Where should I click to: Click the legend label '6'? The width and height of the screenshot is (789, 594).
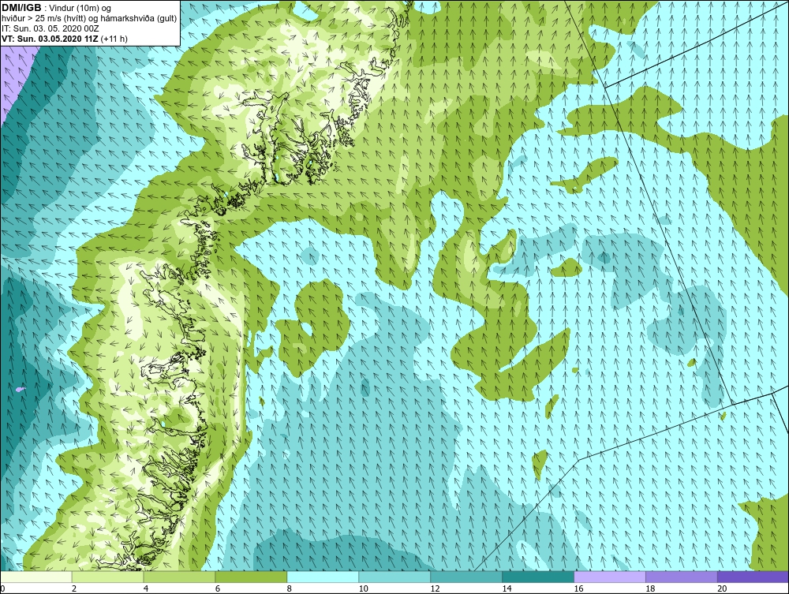pos(218,588)
